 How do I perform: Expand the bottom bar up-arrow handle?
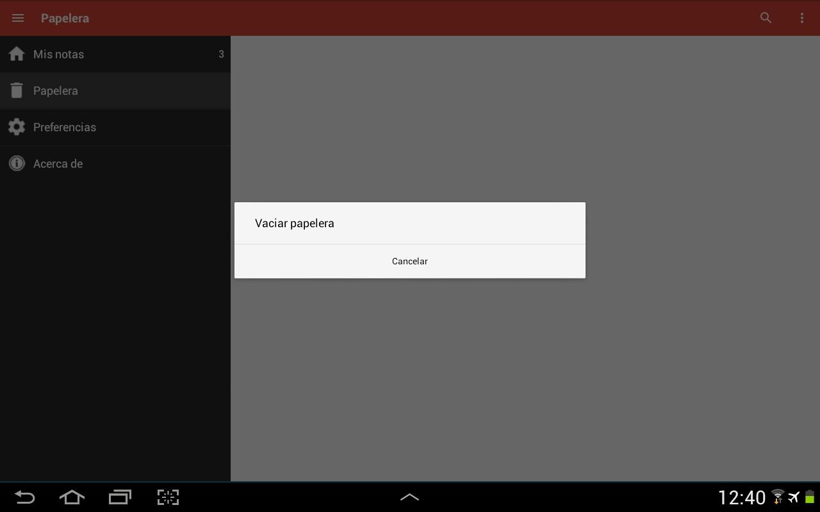pos(409,497)
